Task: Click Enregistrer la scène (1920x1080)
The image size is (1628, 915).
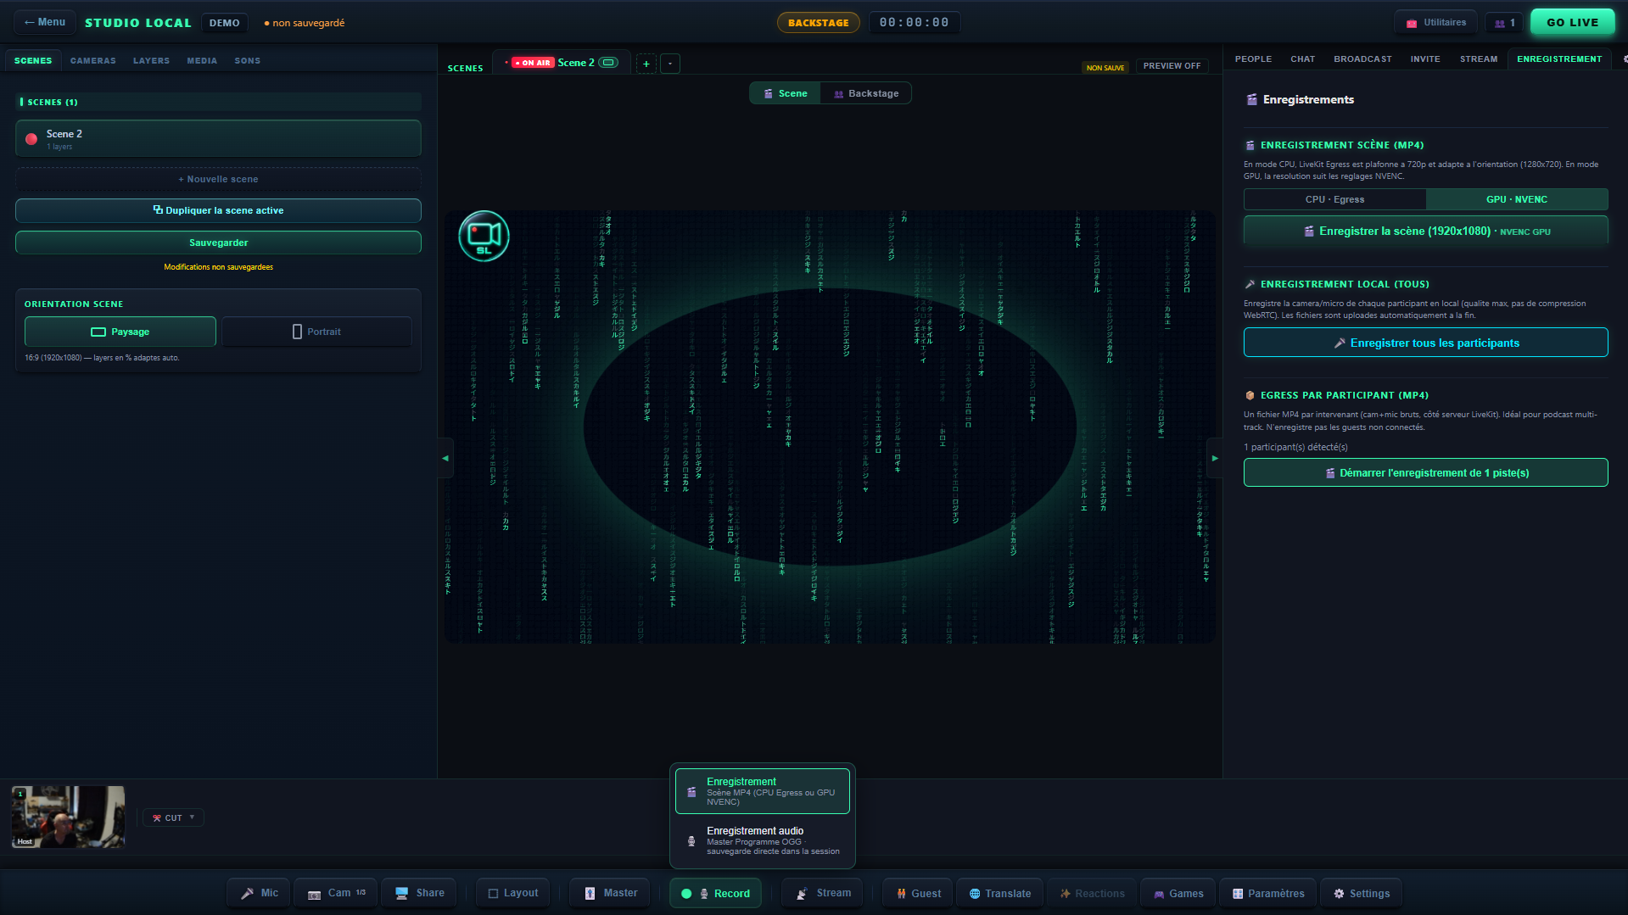Action: click(1425, 231)
